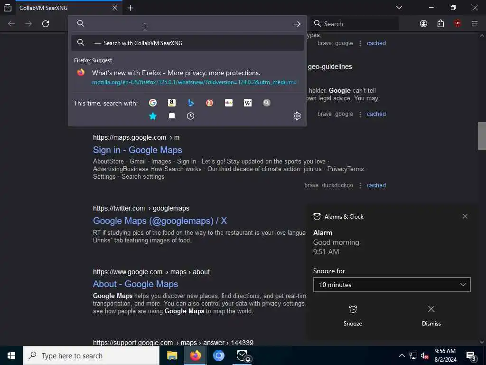This screenshot has height=365, width=486.
Task: Search bookmarks using the blue star icon
Action: point(153,116)
